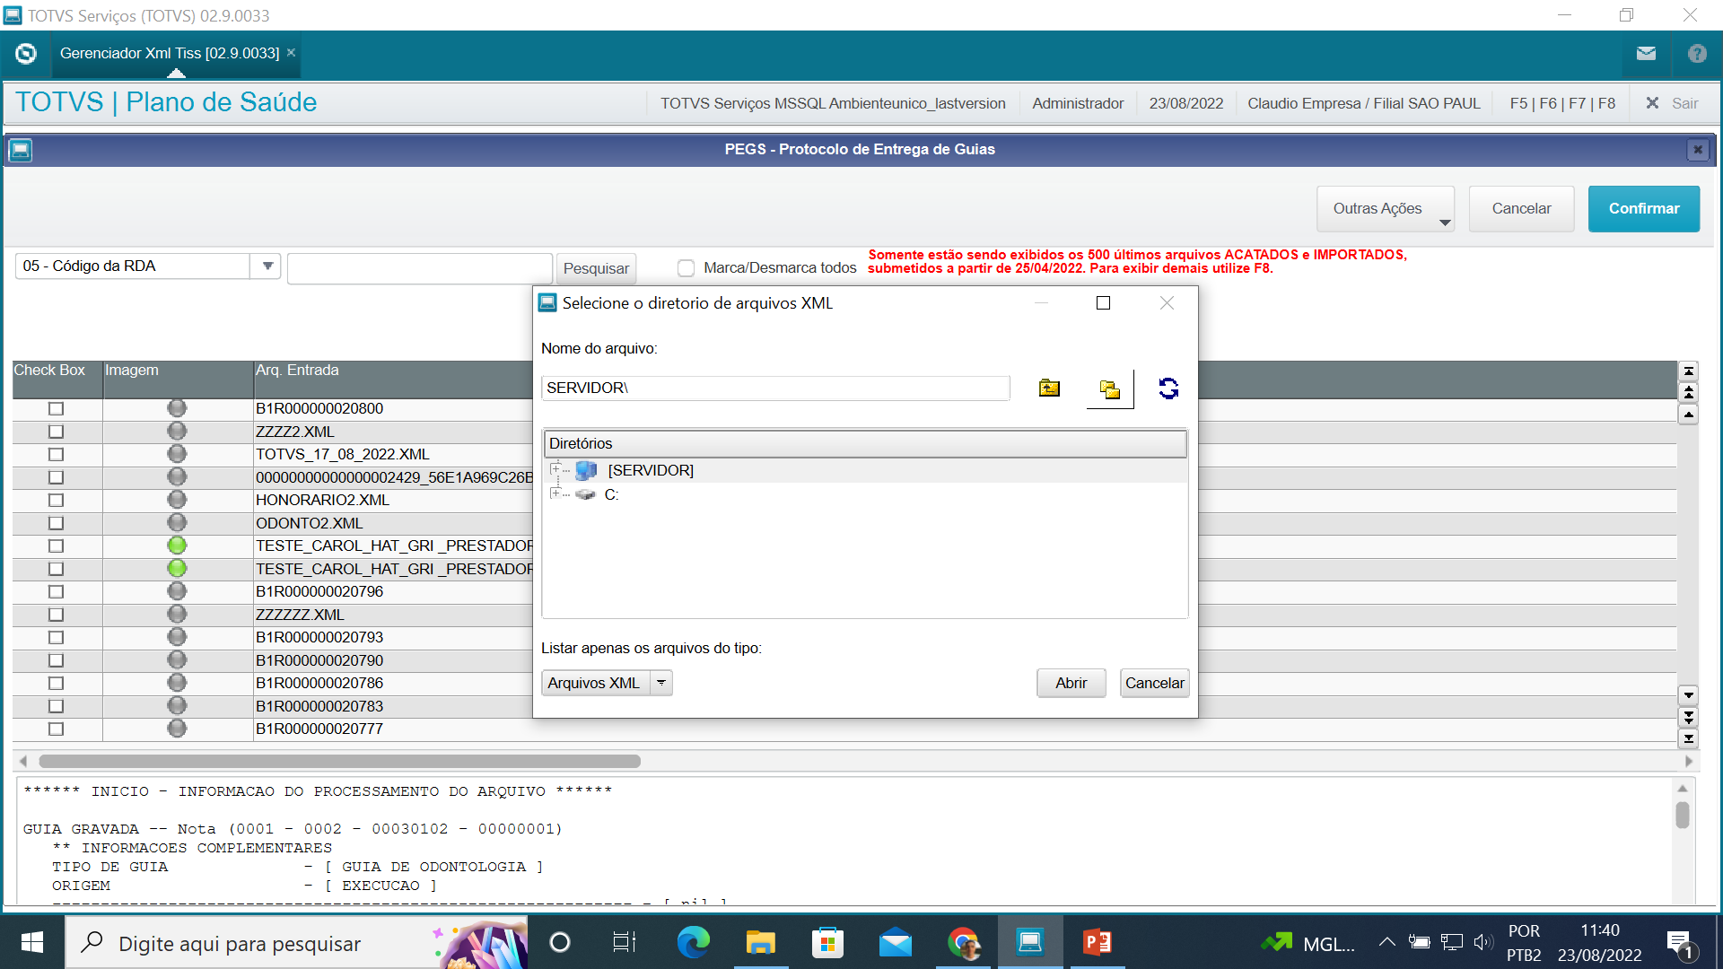The image size is (1723, 969).
Task: Click the new folder icon in dialog
Action: (1109, 389)
